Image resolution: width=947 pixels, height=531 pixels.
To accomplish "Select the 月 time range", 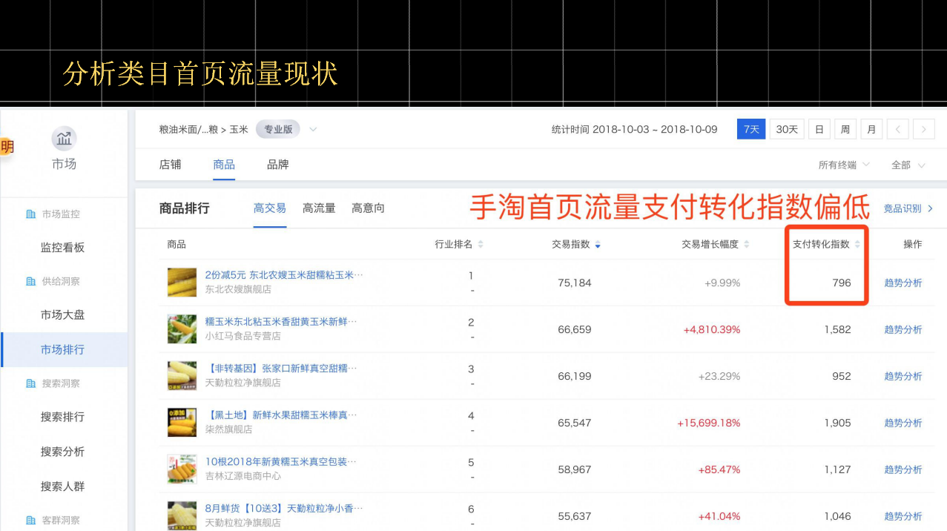I will (871, 129).
